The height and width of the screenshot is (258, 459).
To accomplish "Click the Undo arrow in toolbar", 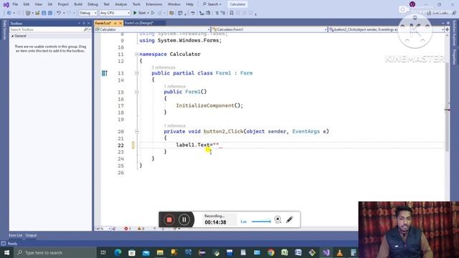I will 59,13.
